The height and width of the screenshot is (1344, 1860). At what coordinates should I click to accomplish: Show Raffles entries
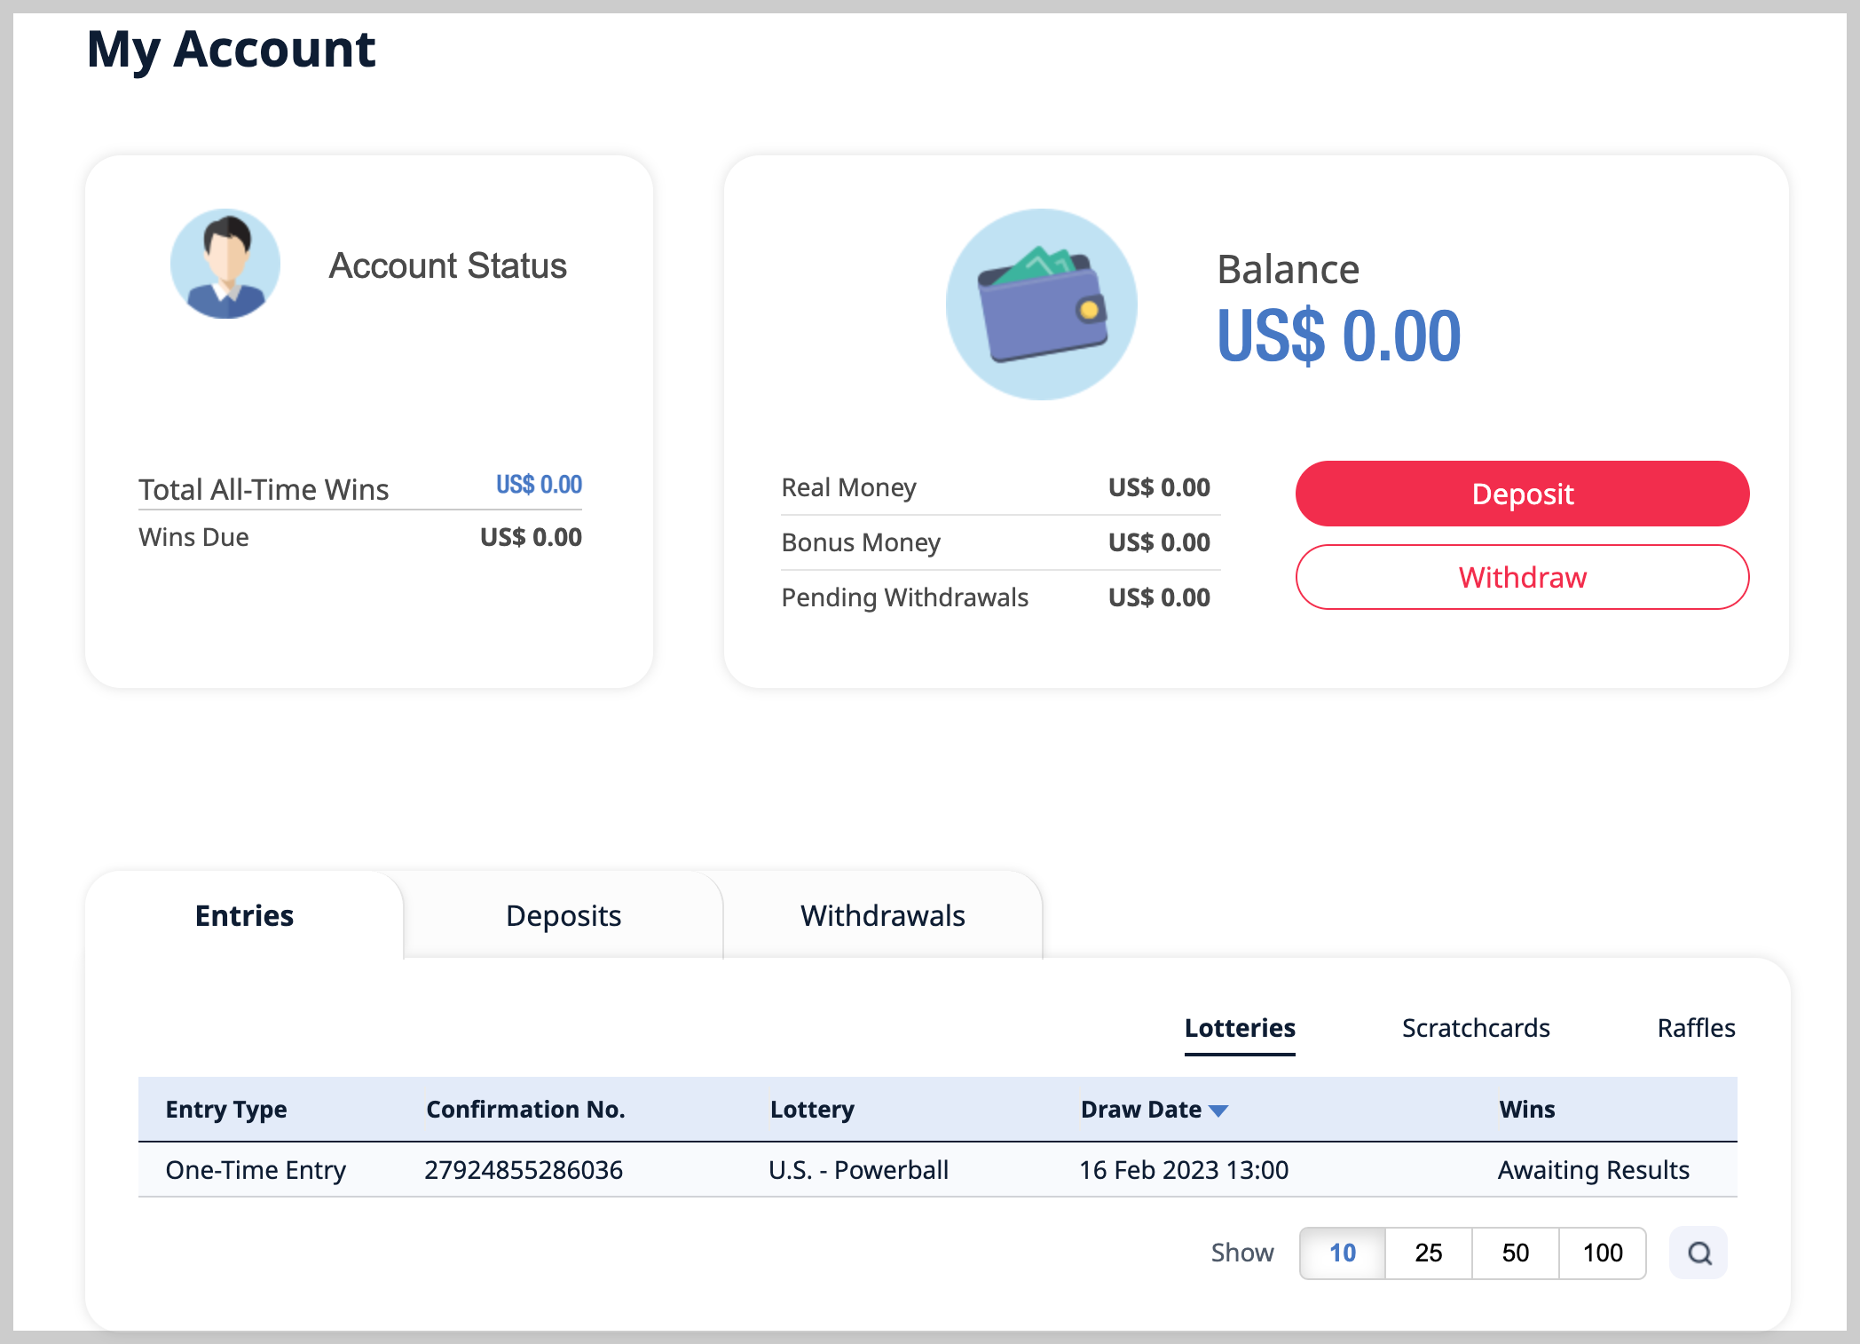[x=1695, y=1028]
